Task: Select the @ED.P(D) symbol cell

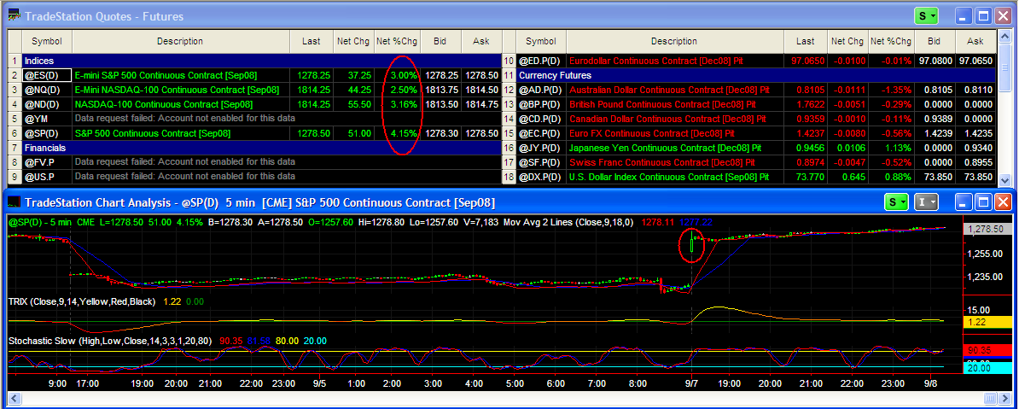Action: point(541,61)
